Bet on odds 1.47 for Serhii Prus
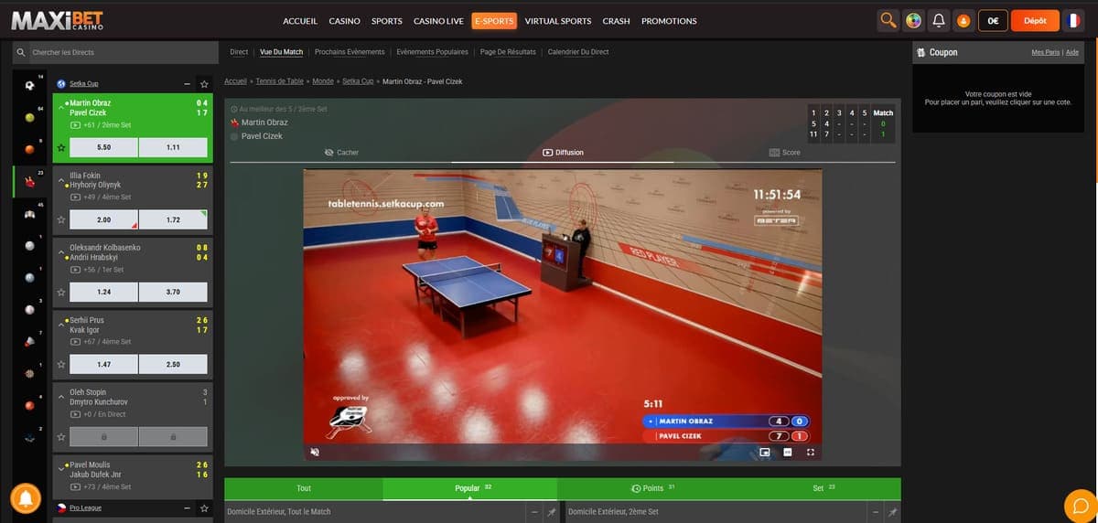The image size is (1098, 523). pos(104,364)
